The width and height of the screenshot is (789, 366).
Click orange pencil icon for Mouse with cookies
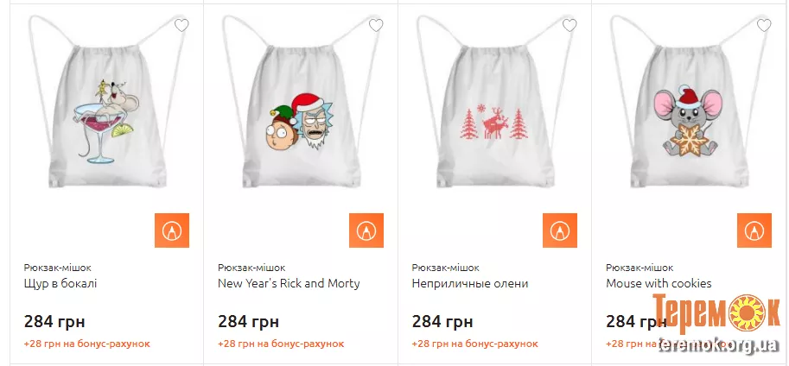tap(754, 230)
